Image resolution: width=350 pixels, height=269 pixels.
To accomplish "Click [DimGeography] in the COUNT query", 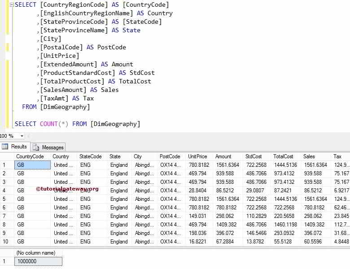I will click(x=115, y=124).
